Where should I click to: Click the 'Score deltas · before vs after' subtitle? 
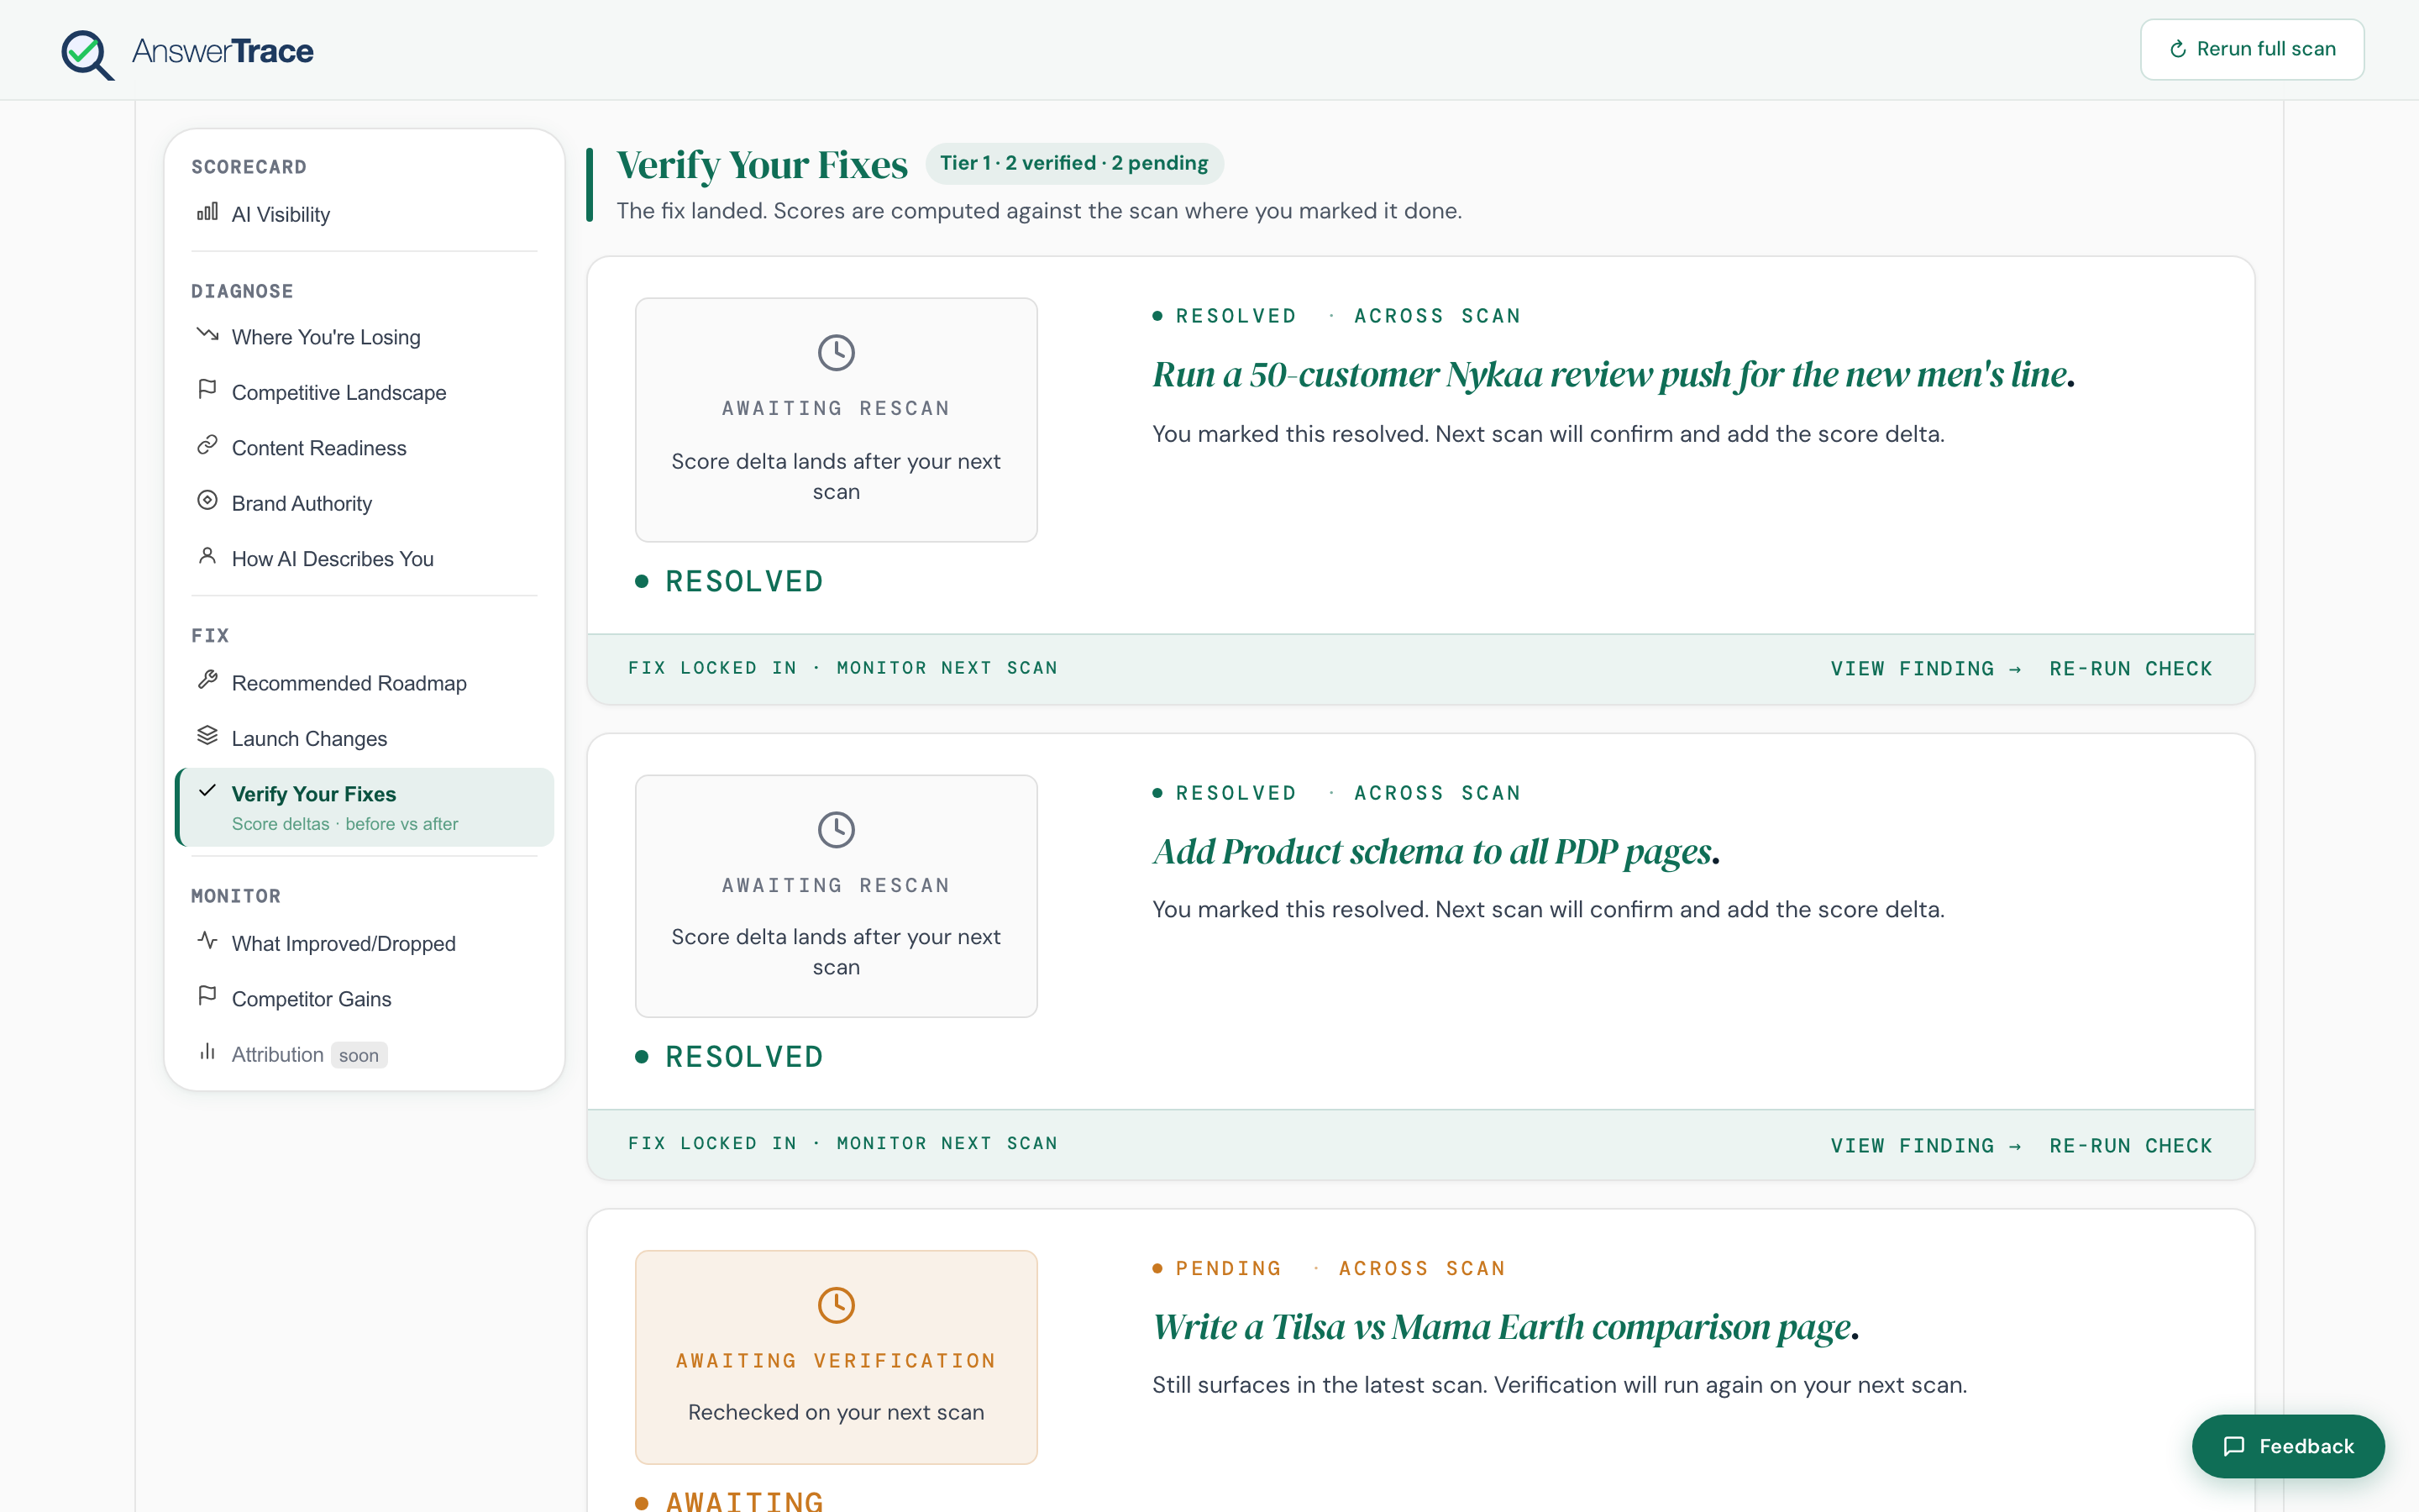tap(345, 824)
